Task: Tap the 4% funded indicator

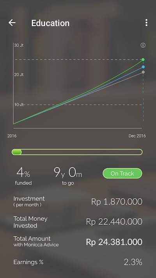Action: 23,177
